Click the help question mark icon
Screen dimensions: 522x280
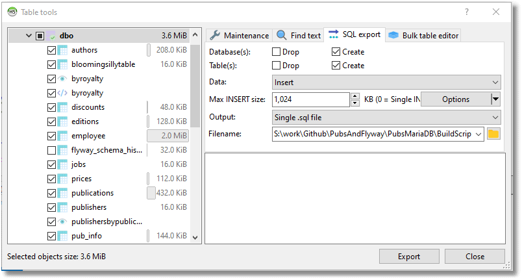[467, 12]
